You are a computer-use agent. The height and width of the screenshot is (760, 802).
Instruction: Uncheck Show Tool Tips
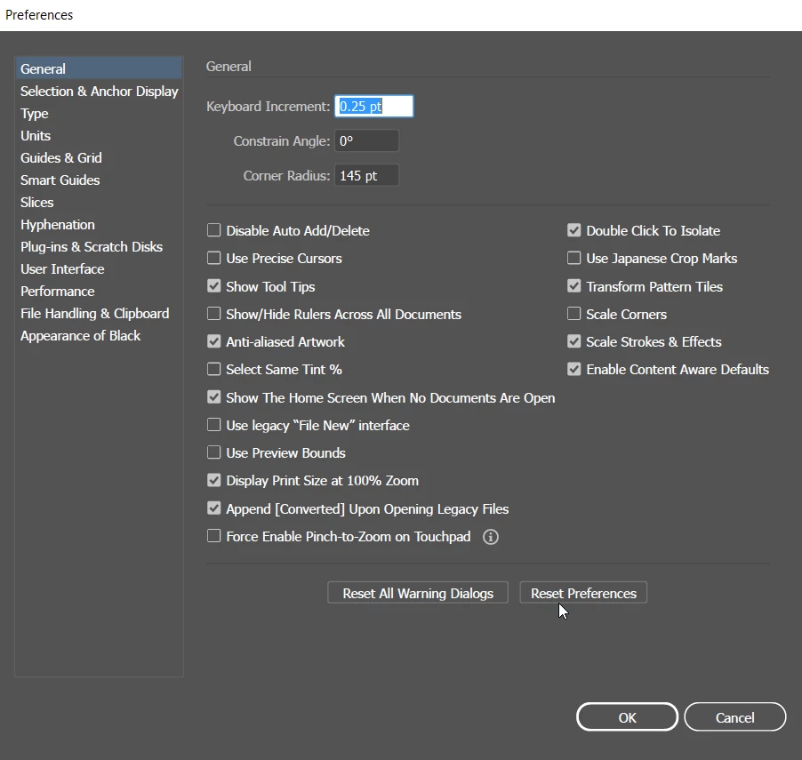213,286
